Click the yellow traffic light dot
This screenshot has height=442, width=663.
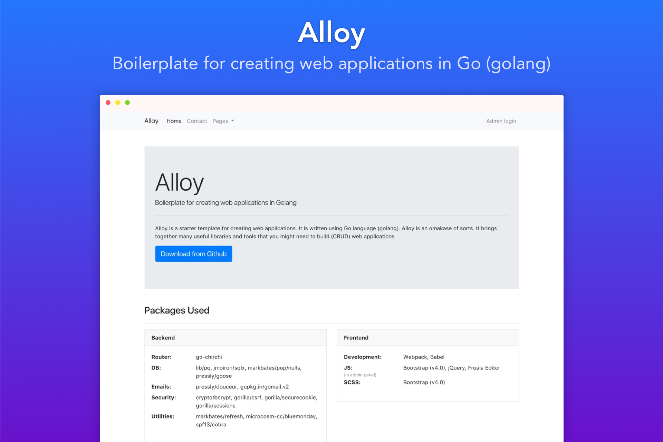coord(118,103)
